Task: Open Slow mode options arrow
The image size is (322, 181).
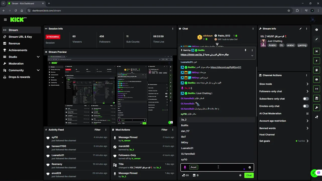Action: point(307,84)
